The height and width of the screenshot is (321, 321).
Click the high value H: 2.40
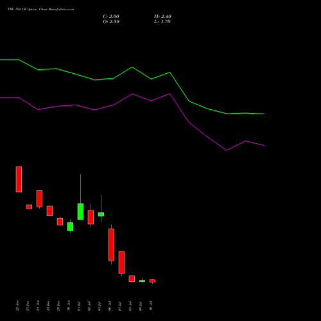[162, 17]
